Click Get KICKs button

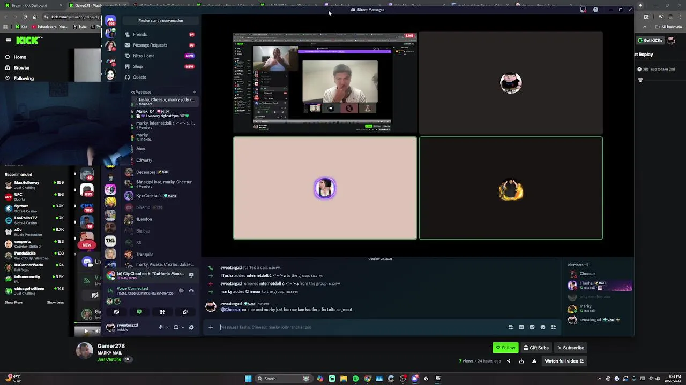[650, 41]
